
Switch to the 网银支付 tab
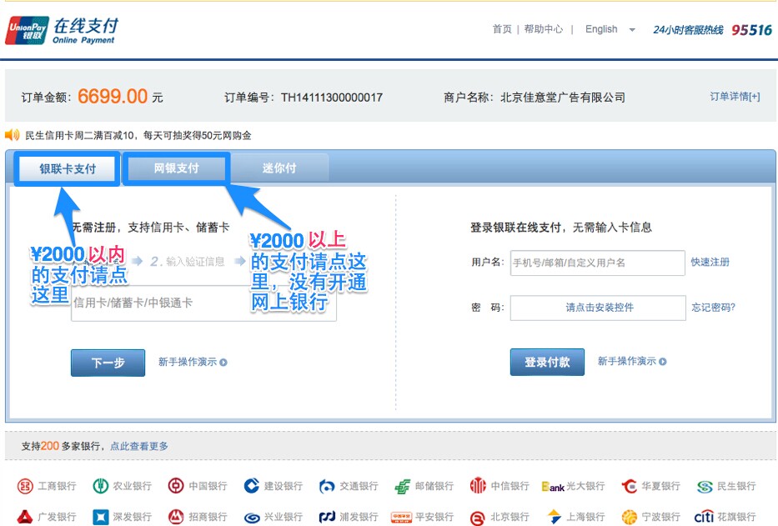coord(176,168)
